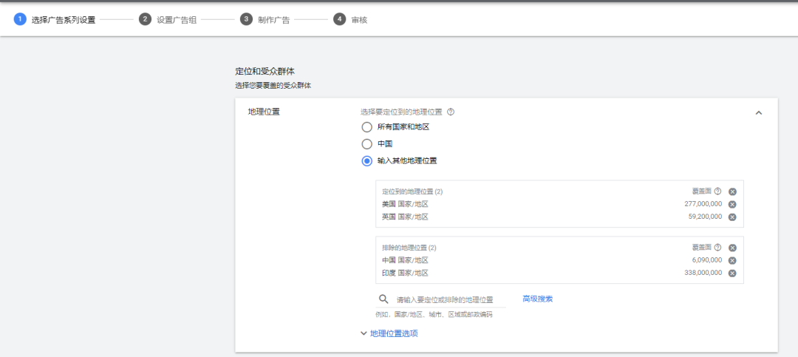Click the 地理位置 section label
Screen dimensions: 798x357
point(264,112)
